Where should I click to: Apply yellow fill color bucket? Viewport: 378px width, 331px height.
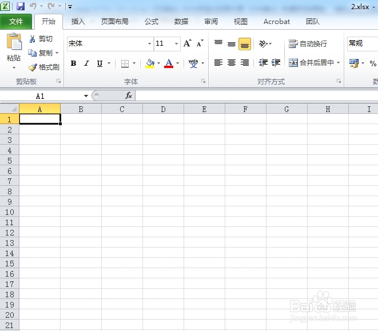point(150,63)
